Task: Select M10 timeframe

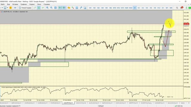Action: pos(115,8)
